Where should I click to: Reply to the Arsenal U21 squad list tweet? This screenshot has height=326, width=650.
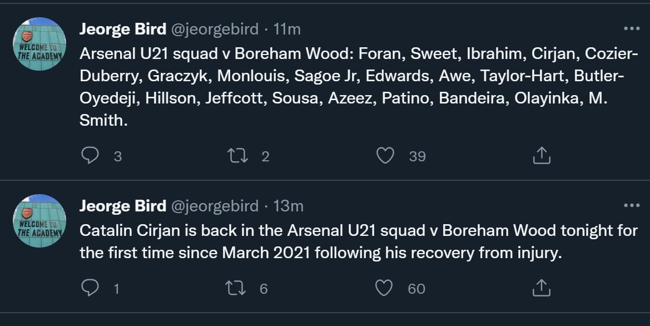pos(90,156)
